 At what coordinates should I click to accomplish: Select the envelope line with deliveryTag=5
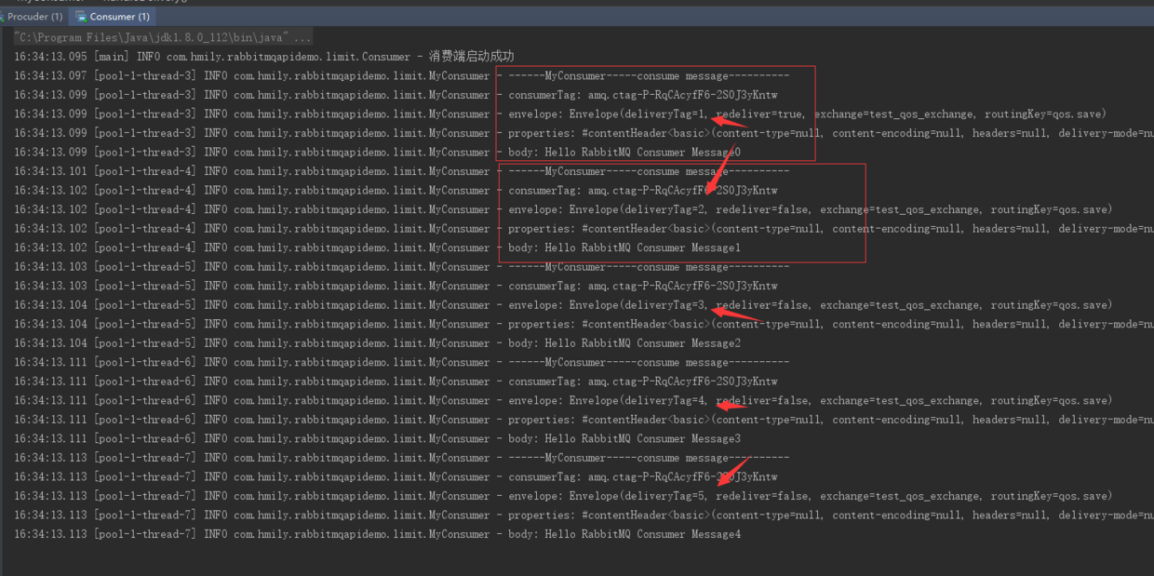point(563,496)
